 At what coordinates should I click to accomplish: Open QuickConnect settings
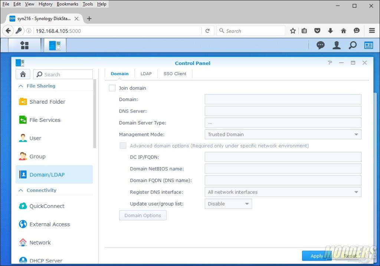pyautogui.click(x=47, y=206)
